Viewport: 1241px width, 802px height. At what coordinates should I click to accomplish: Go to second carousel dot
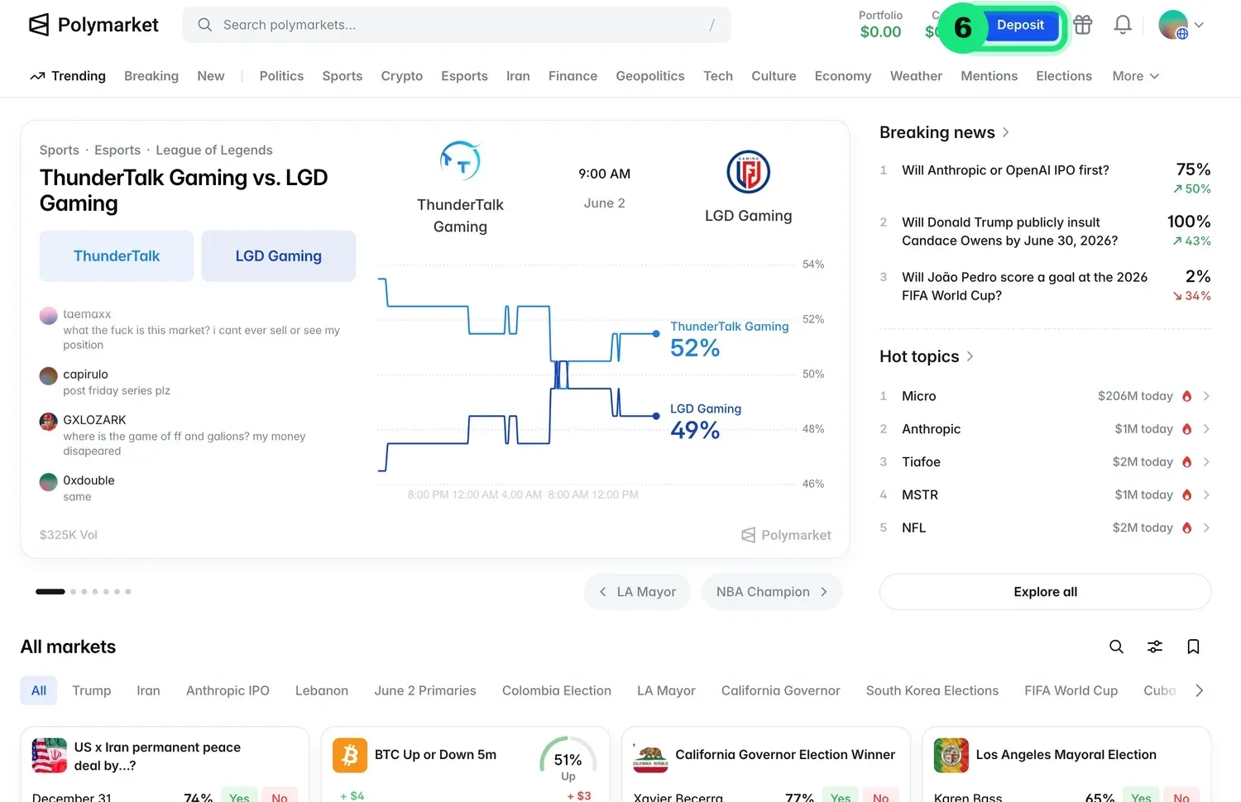point(73,592)
